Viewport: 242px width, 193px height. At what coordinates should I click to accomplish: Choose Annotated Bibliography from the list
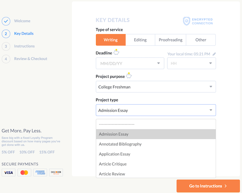[x=120, y=144]
